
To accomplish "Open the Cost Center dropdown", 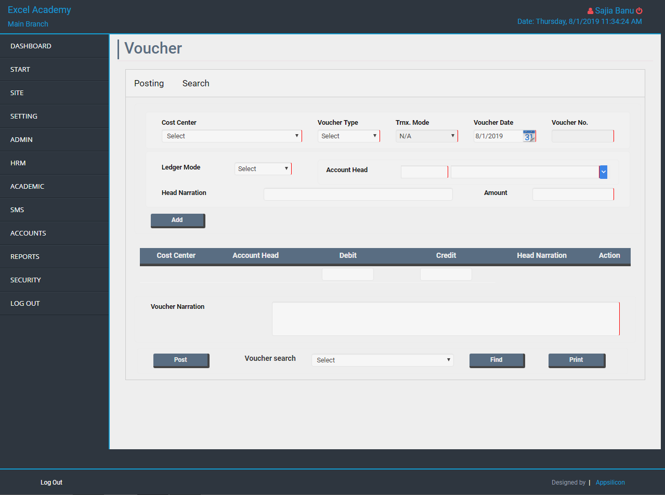I will (x=231, y=136).
